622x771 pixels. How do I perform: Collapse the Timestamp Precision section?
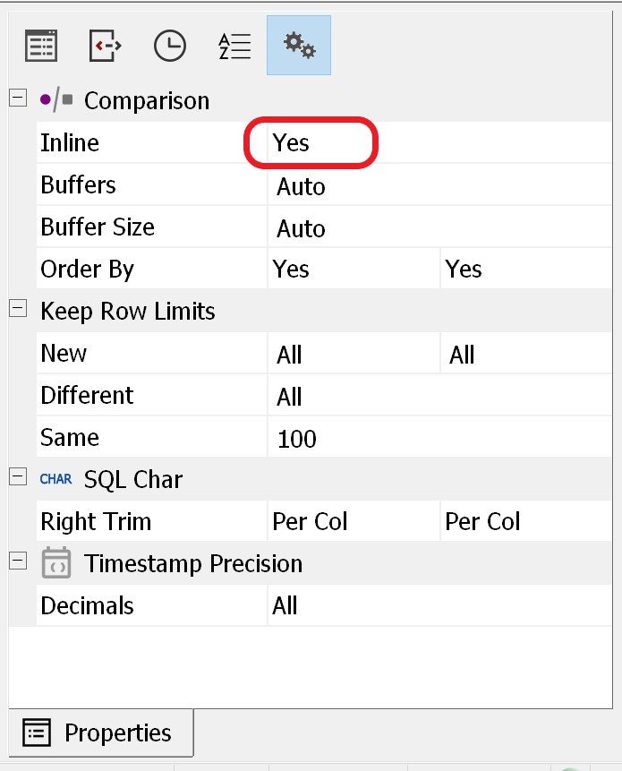[x=18, y=561]
